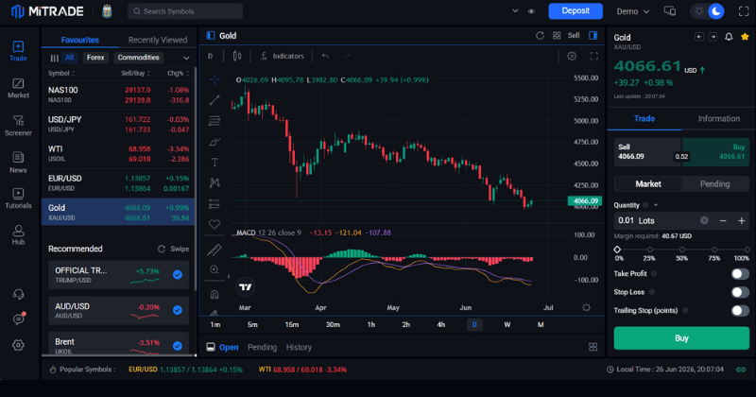Screen dimensions: 756x397
Task: Open the Tutorials sidebar section
Action: pyautogui.click(x=18, y=198)
